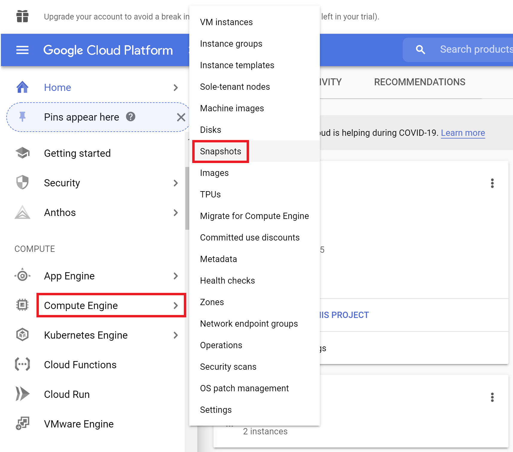Click the Compute Engine chip icon
Image resolution: width=513 pixels, height=452 pixels.
click(x=22, y=305)
